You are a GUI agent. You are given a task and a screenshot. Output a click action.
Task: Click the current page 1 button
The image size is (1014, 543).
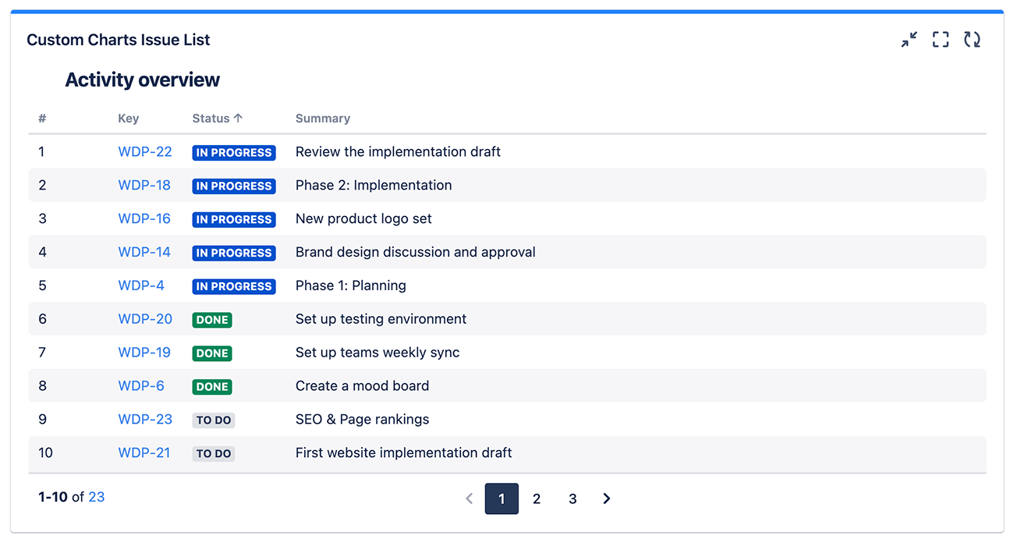(x=502, y=499)
